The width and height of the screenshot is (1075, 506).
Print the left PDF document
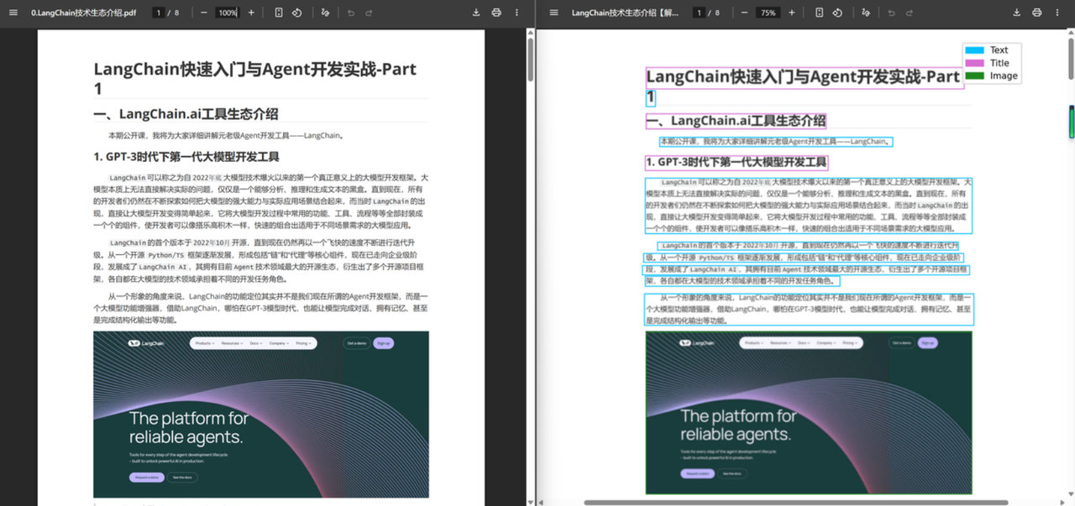coord(497,12)
